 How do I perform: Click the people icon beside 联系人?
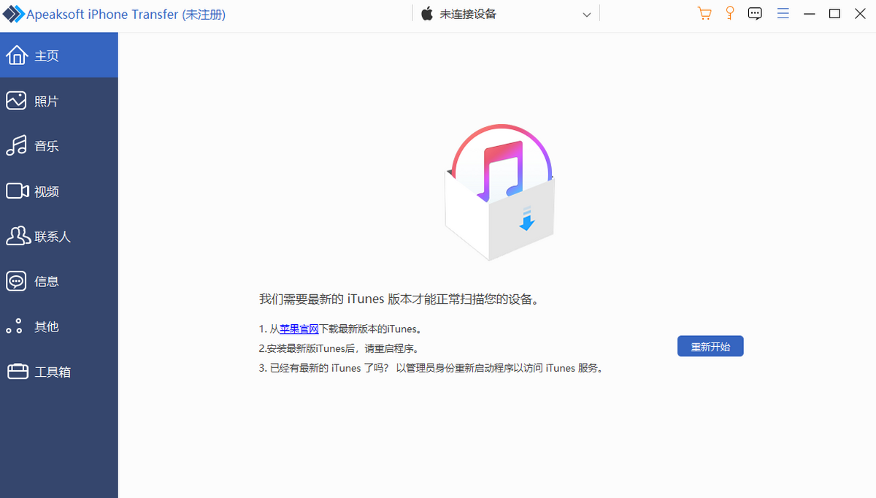(17, 235)
